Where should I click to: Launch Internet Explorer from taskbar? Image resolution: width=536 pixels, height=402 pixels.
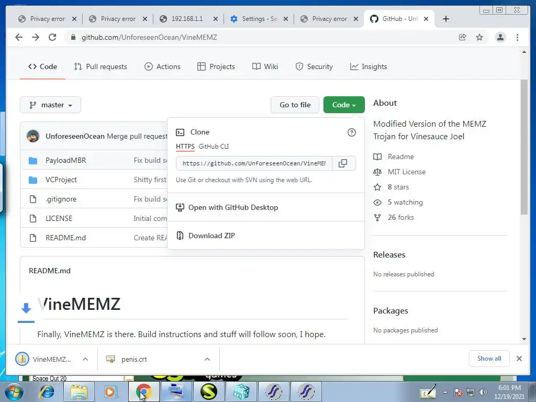[x=47, y=392]
